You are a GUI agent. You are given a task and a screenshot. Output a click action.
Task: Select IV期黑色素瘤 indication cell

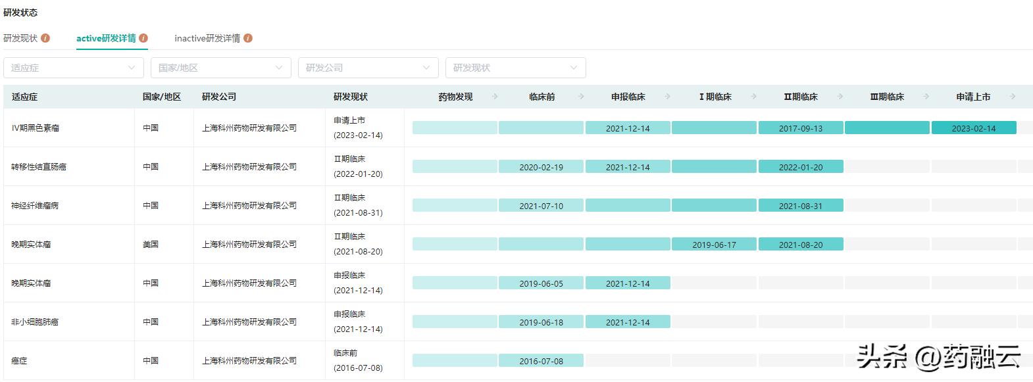36,128
